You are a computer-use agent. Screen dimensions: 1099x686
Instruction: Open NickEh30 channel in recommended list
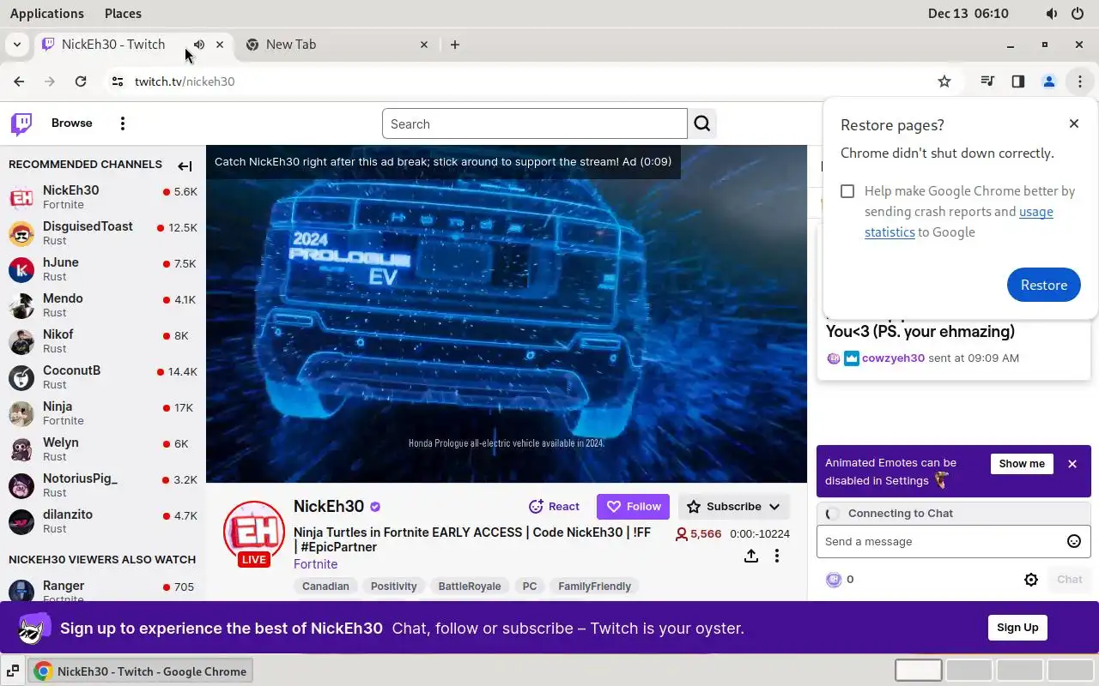[103, 197]
